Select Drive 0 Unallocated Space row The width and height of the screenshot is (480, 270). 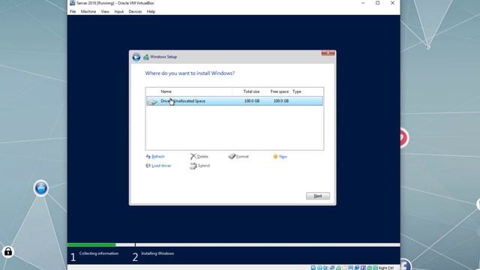235,101
